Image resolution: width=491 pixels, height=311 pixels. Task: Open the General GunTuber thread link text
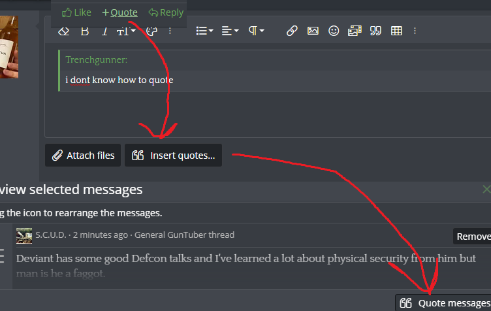coord(184,235)
